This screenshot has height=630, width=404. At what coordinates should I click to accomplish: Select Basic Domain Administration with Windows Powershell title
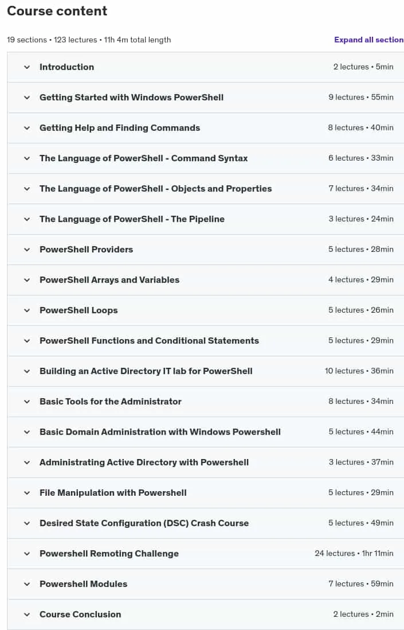160,432
